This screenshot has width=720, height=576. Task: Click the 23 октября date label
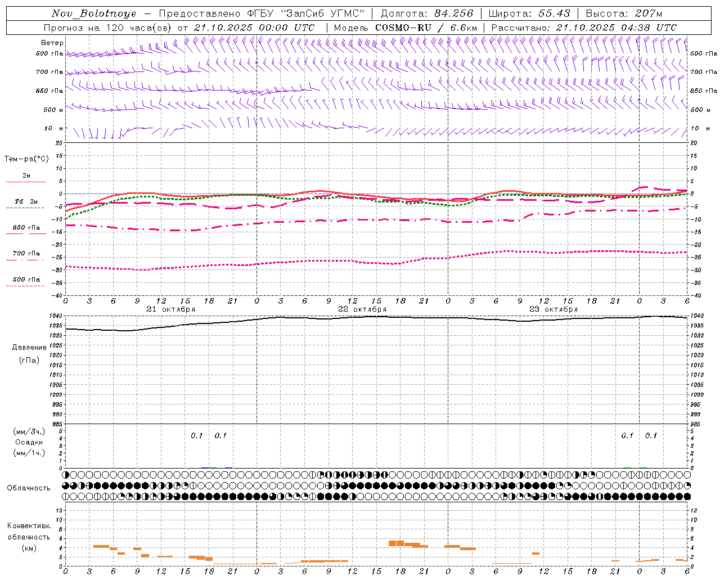(x=553, y=309)
